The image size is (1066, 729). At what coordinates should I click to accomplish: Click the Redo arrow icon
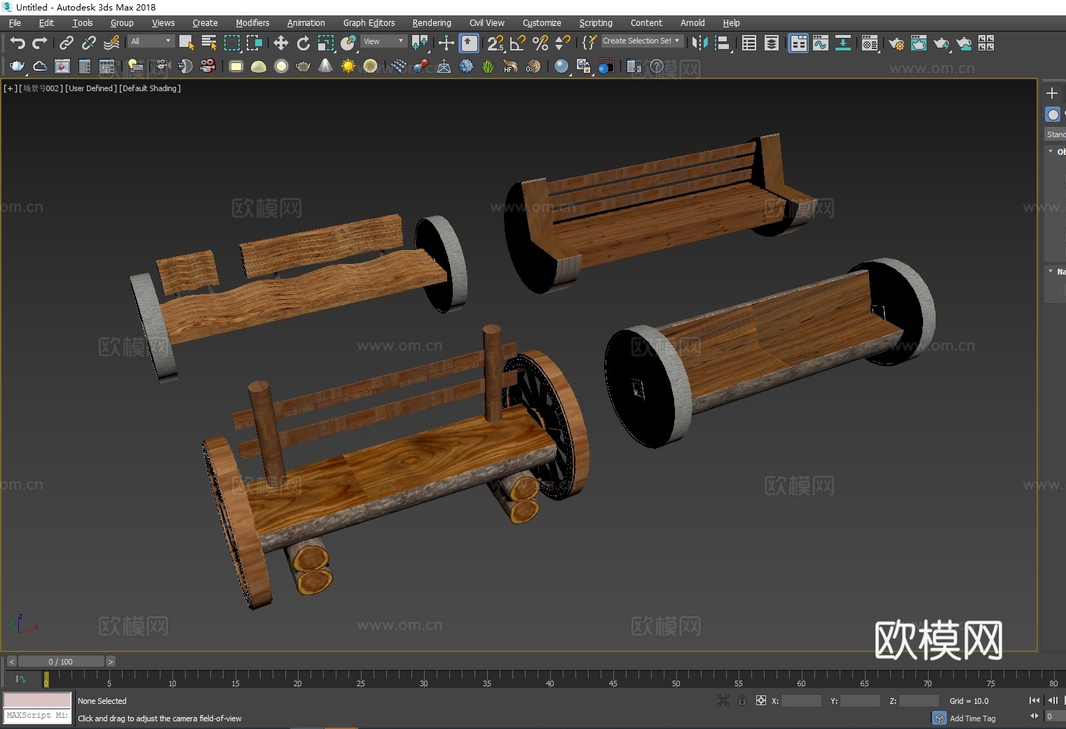40,43
